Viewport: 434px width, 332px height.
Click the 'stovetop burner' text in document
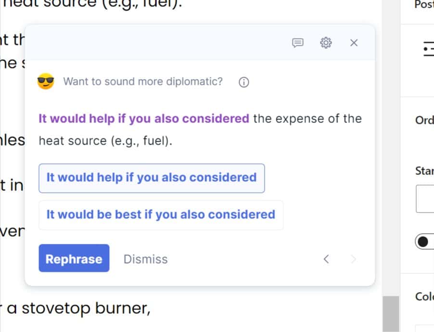tap(86, 308)
